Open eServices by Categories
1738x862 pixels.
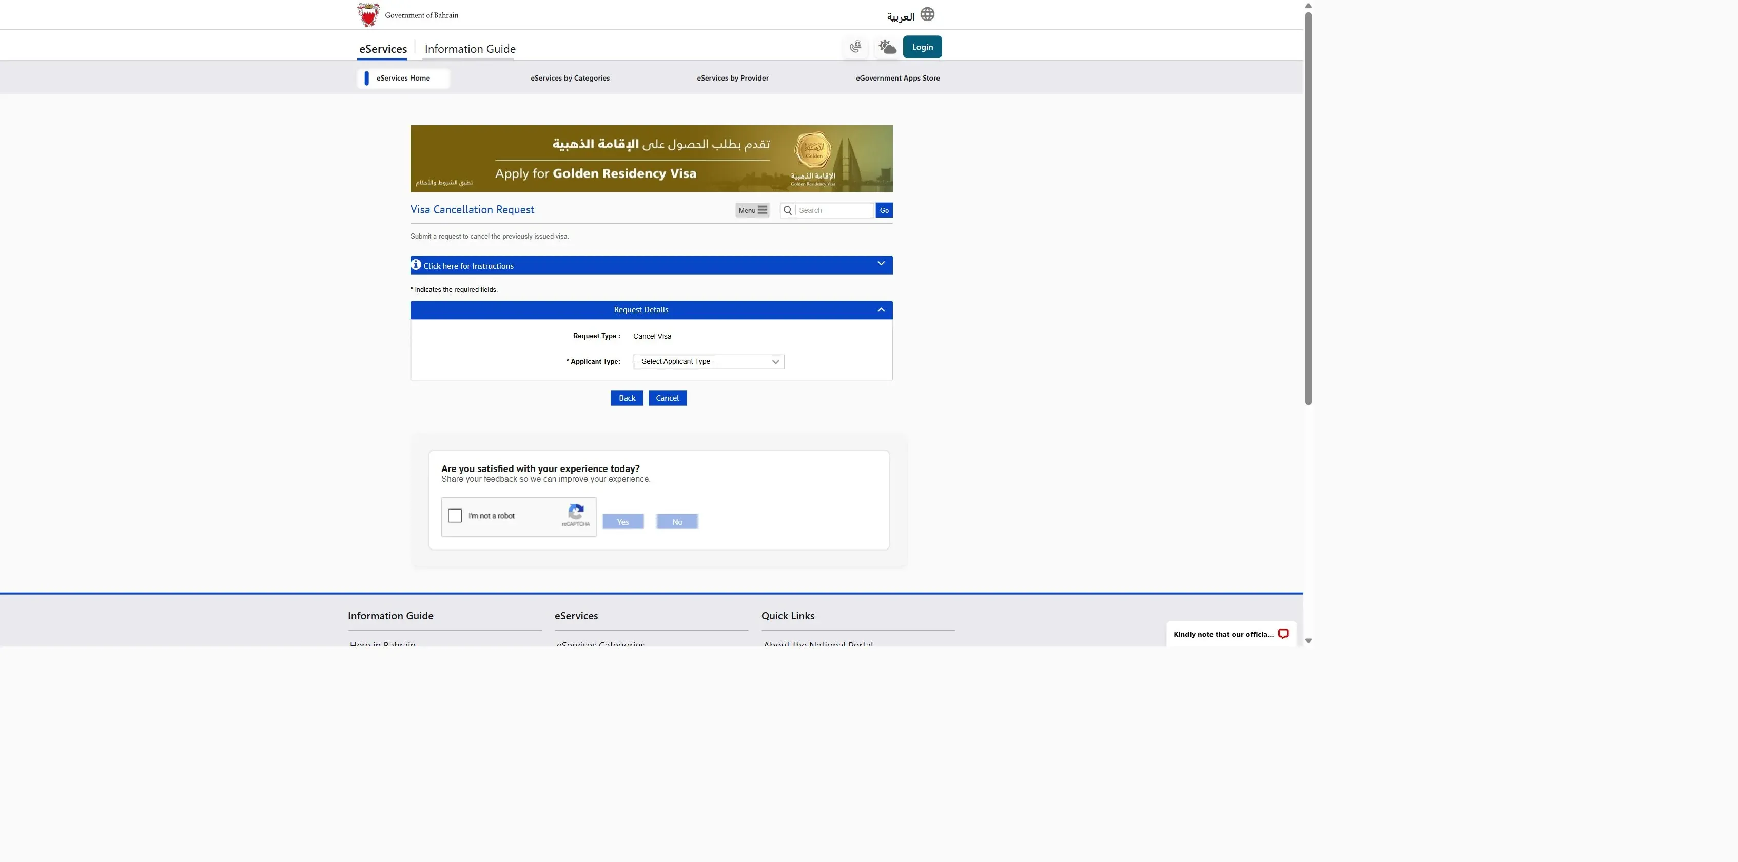[570, 78]
